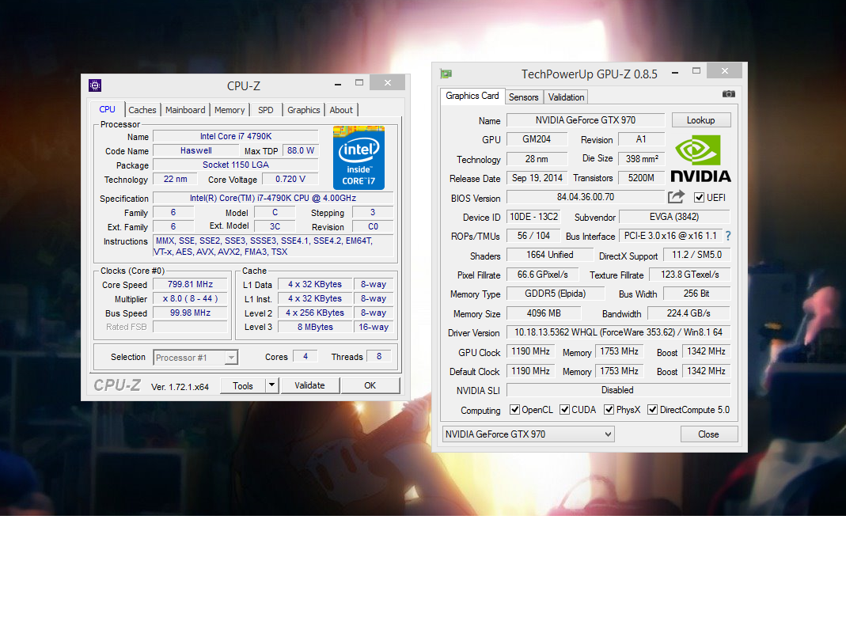Viewport: 846px width, 633px height.
Task: Switch to the Sensors tab in GPU-Z
Action: coord(523,97)
